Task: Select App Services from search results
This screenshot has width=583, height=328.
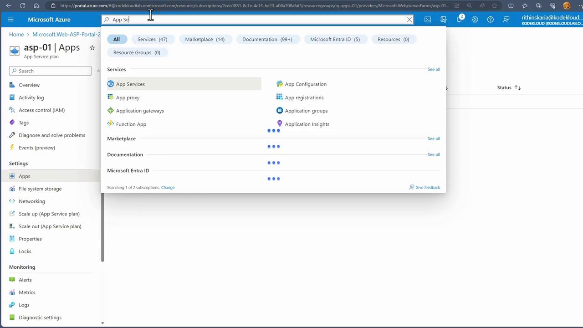Action: click(x=130, y=84)
